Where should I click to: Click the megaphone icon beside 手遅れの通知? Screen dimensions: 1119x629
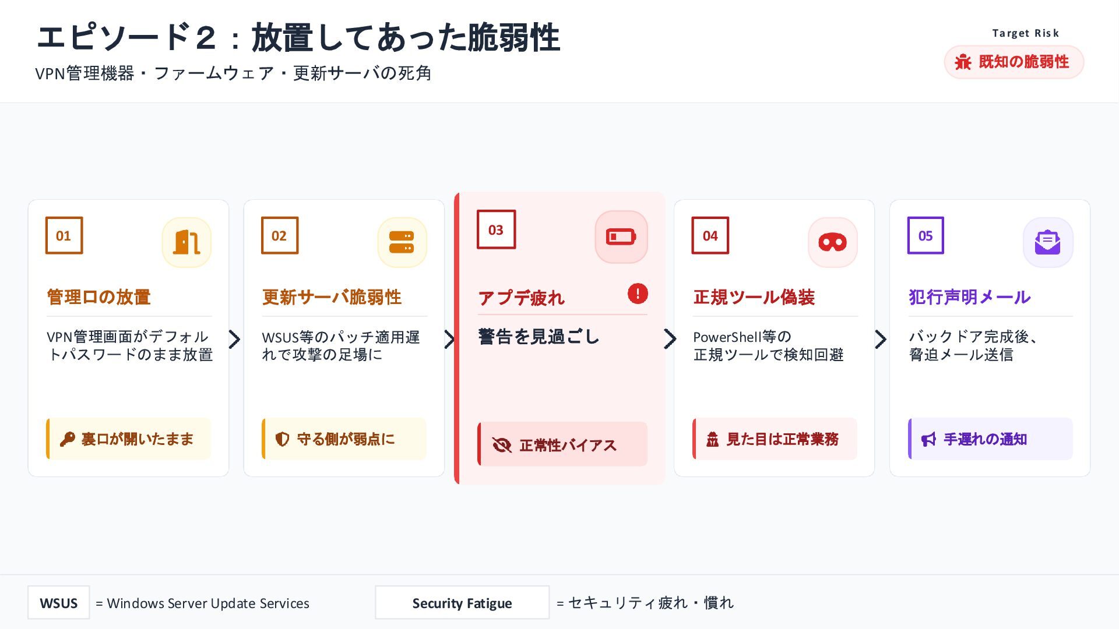(928, 439)
